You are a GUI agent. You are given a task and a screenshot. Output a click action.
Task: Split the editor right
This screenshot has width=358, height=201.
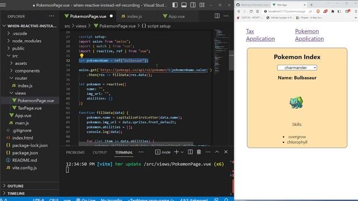click(x=217, y=16)
